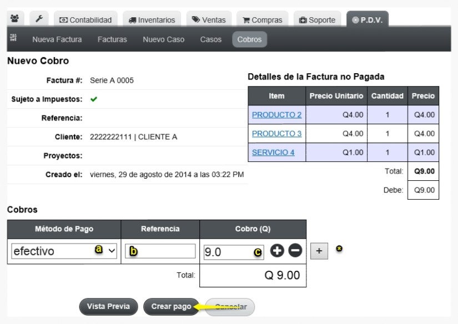
Task: Open the Contabilidad tab
Action: pyautogui.click(x=85, y=20)
